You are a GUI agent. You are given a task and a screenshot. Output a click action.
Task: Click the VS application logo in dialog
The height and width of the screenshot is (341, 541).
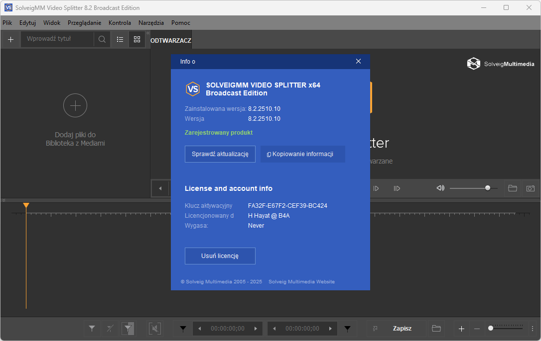192,89
